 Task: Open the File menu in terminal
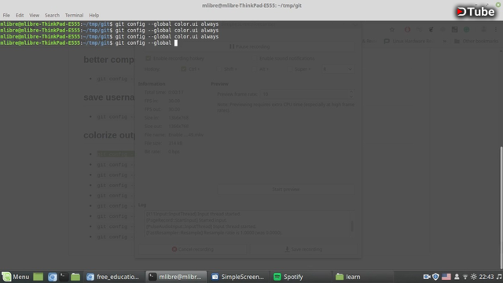(6, 15)
